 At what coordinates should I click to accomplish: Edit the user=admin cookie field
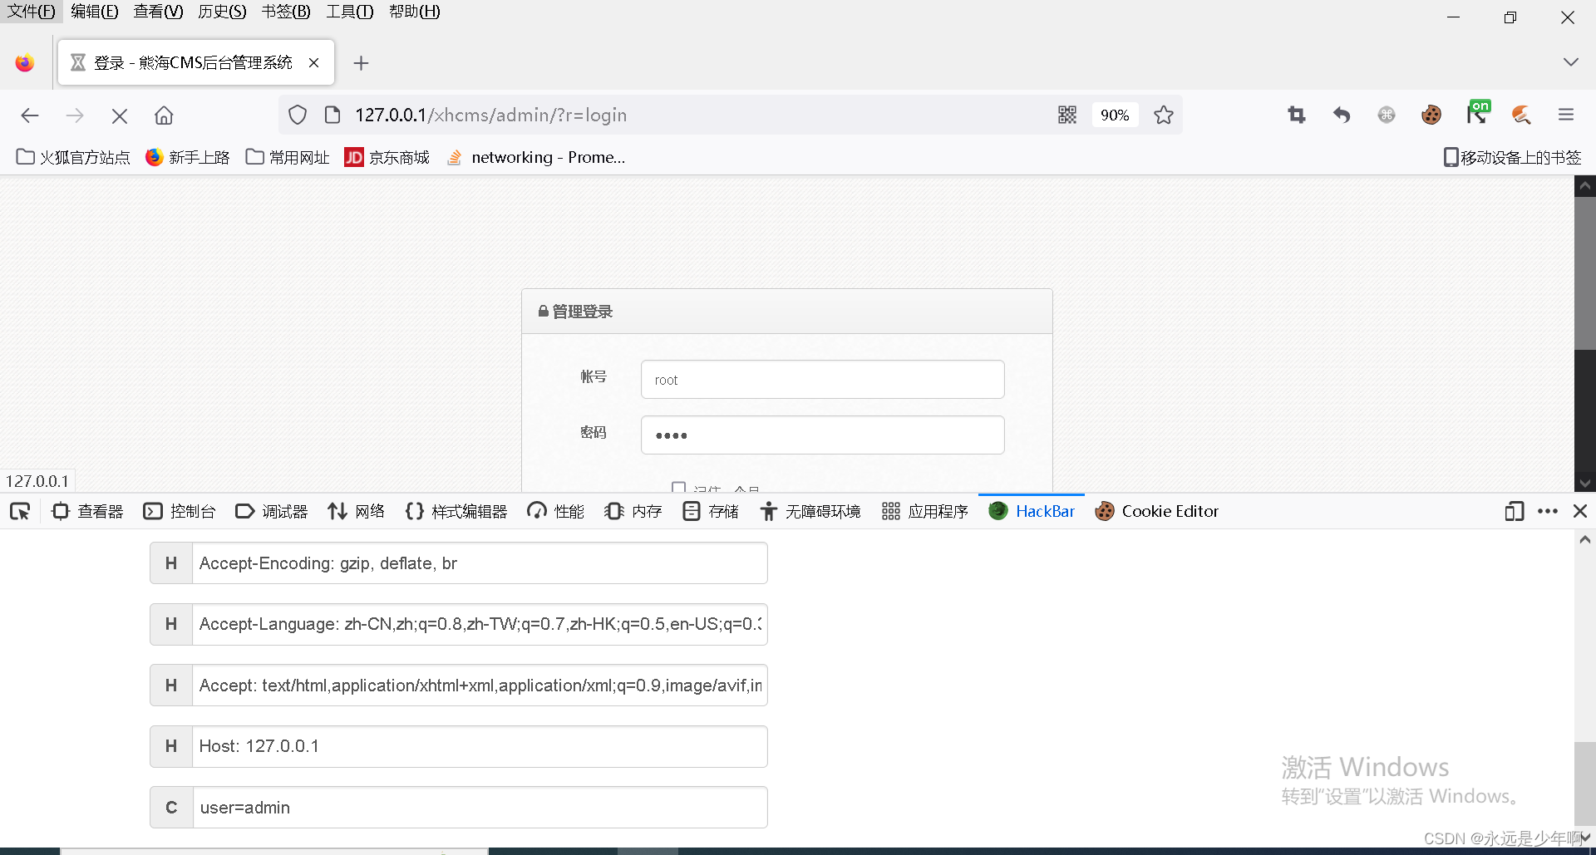pyautogui.click(x=480, y=808)
